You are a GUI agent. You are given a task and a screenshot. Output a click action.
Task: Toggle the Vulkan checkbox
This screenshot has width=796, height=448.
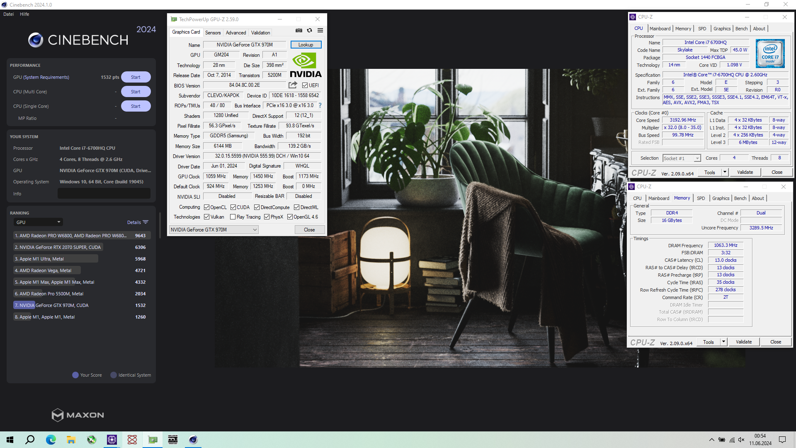206,217
